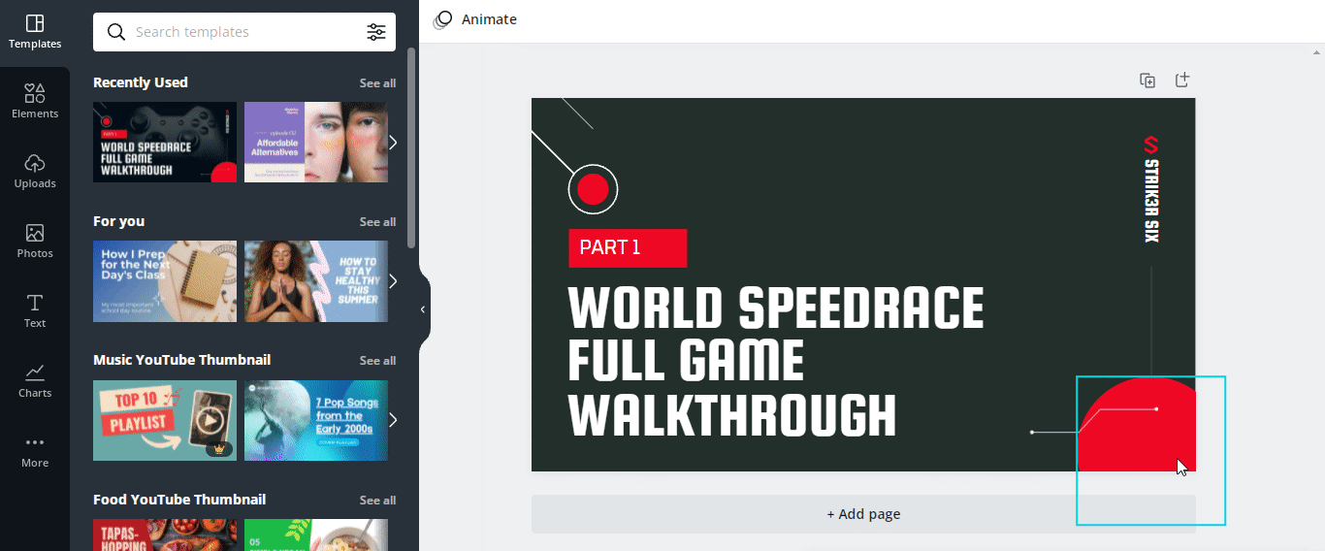Click the templates panel scrollbar
Screen dimensions: 1325x551
pos(411,146)
